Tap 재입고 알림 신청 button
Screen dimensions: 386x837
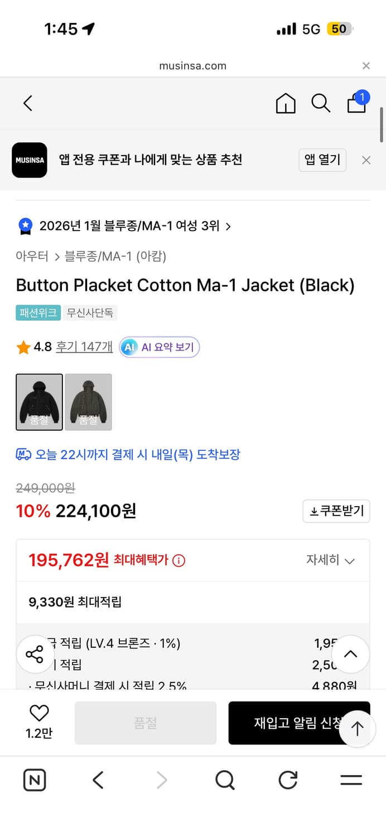click(290, 723)
